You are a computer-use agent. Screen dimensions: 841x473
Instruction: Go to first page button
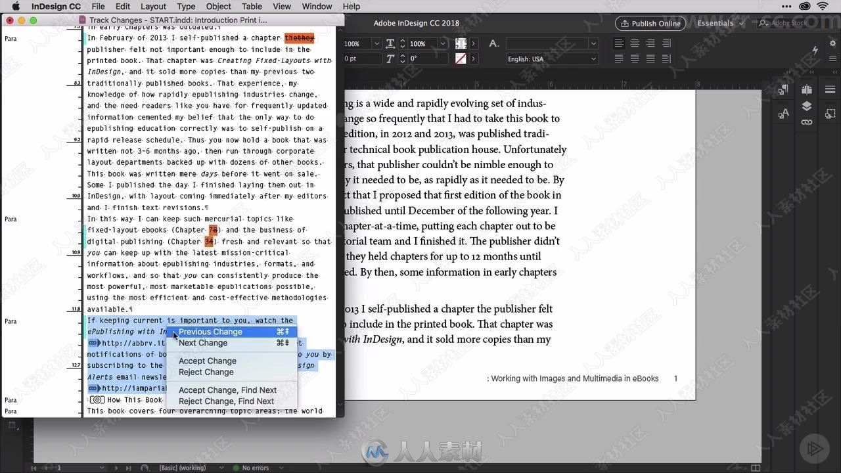point(34,468)
